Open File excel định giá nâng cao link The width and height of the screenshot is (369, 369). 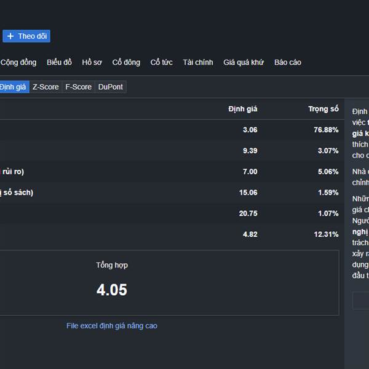(x=111, y=325)
